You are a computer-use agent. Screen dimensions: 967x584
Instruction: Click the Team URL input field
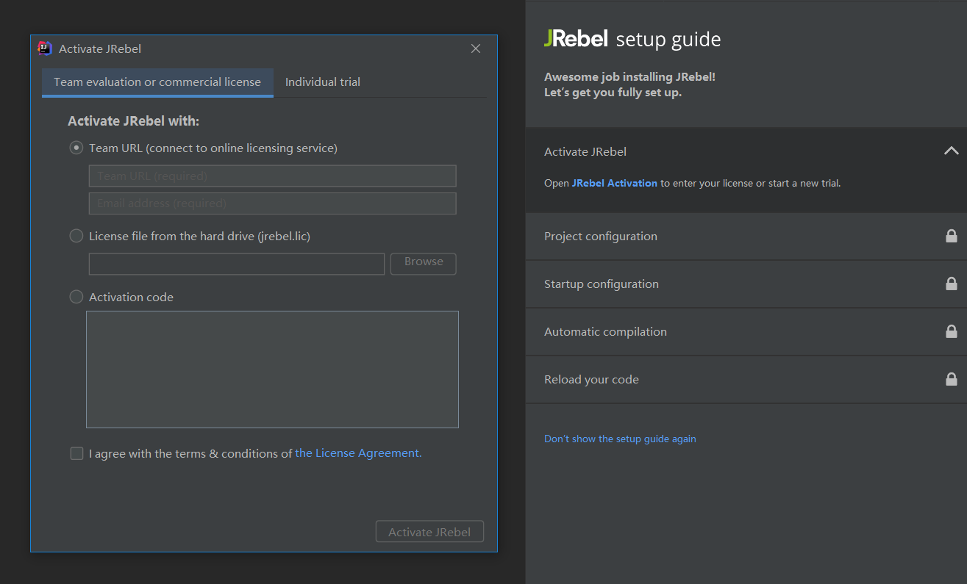(x=272, y=176)
